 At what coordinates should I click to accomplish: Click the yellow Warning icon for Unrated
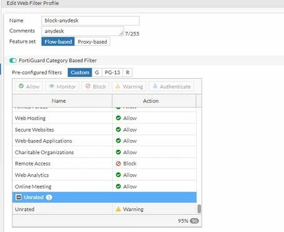click(118, 209)
